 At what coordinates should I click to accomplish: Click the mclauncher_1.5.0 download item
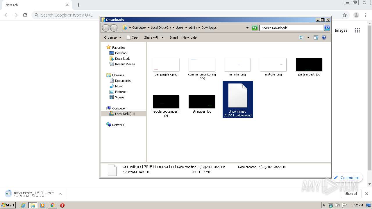(30, 194)
